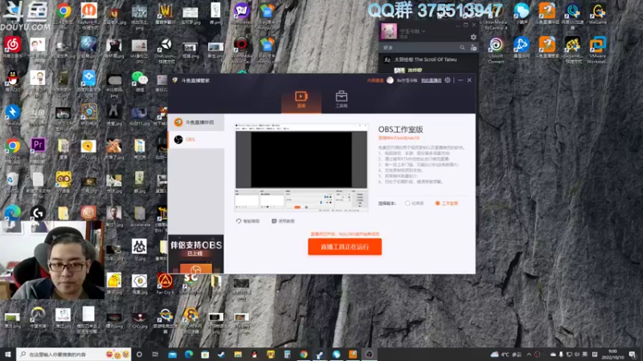This screenshot has width=643, height=361.
Task: Click the 内测邀请 orange link in the title bar
Action: point(375,81)
